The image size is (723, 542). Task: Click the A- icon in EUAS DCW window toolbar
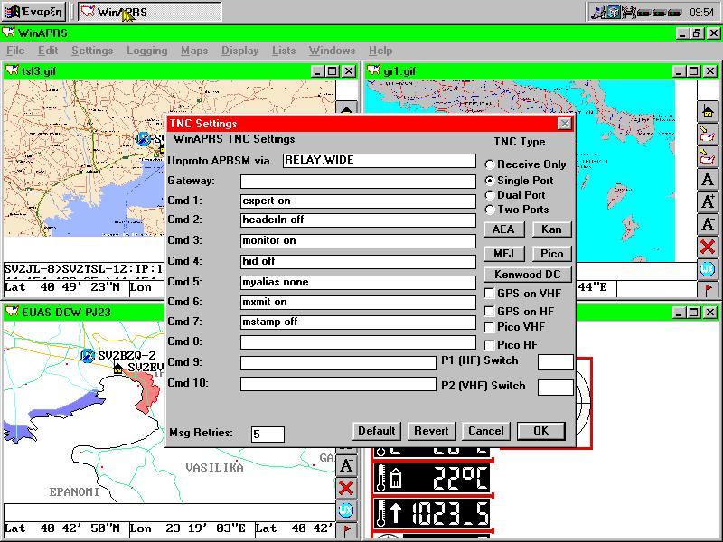click(346, 465)
